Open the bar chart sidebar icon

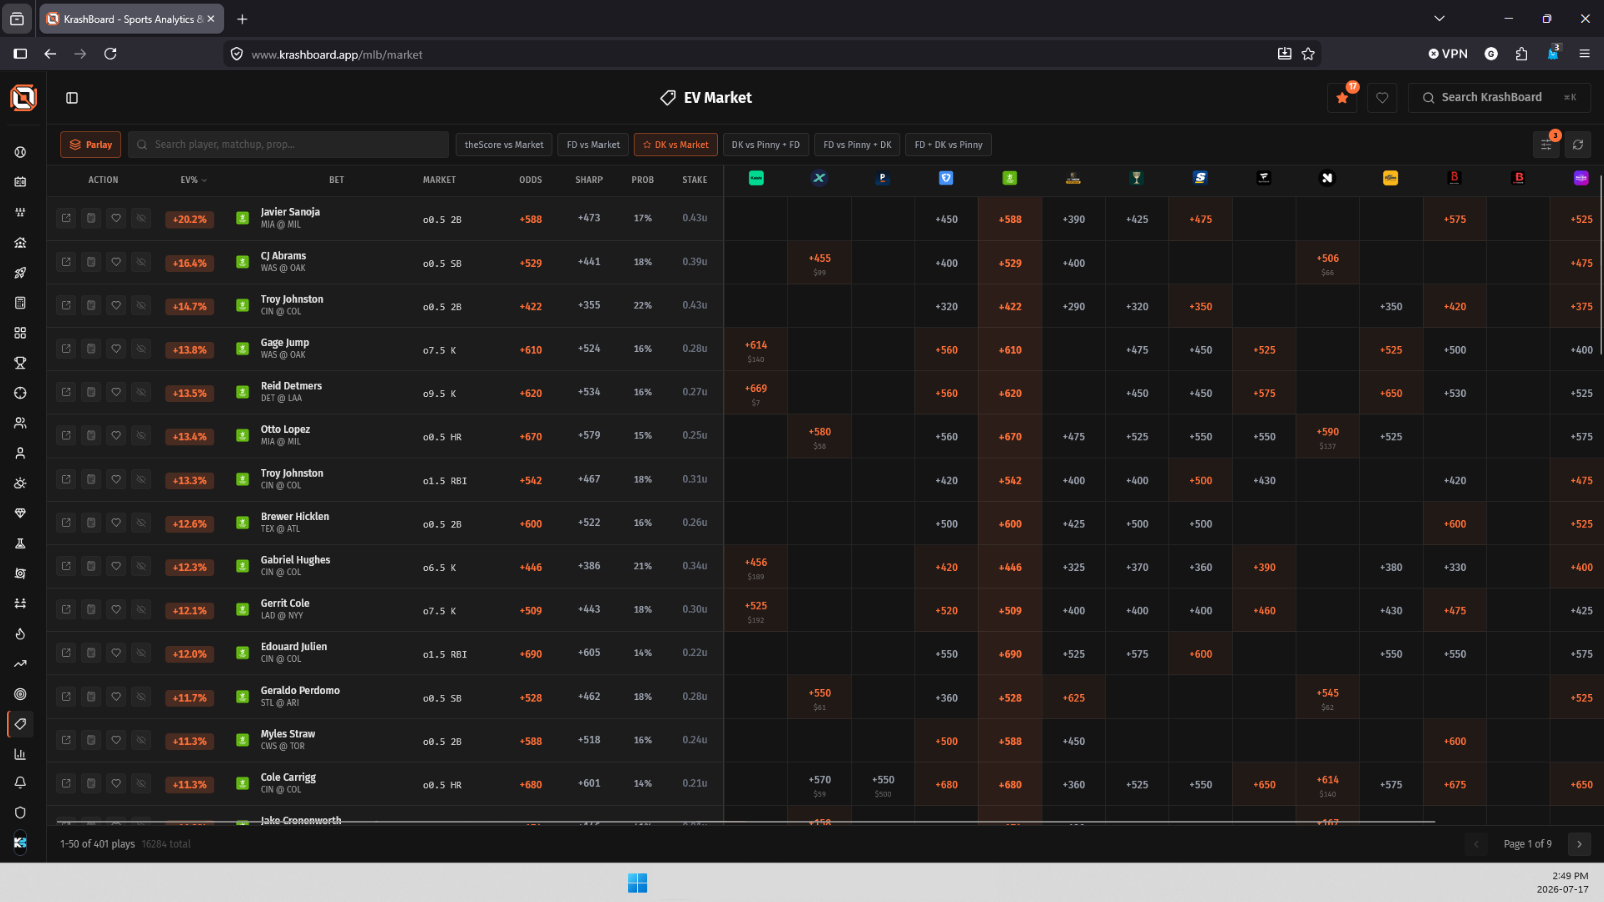pos(20,754)
